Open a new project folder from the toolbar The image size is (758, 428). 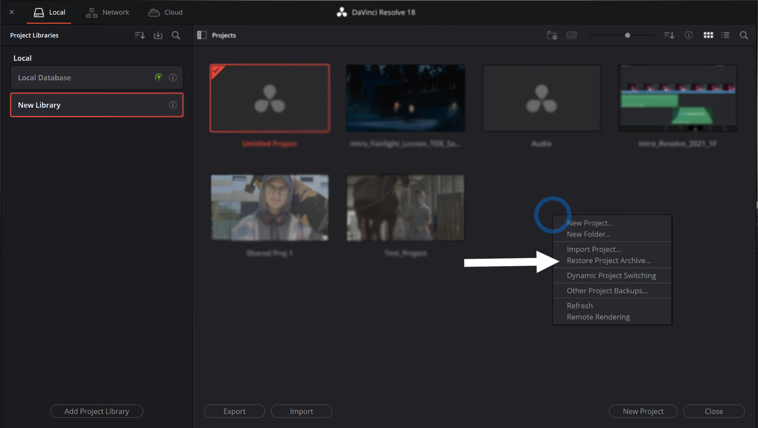(x=551, y=35)
